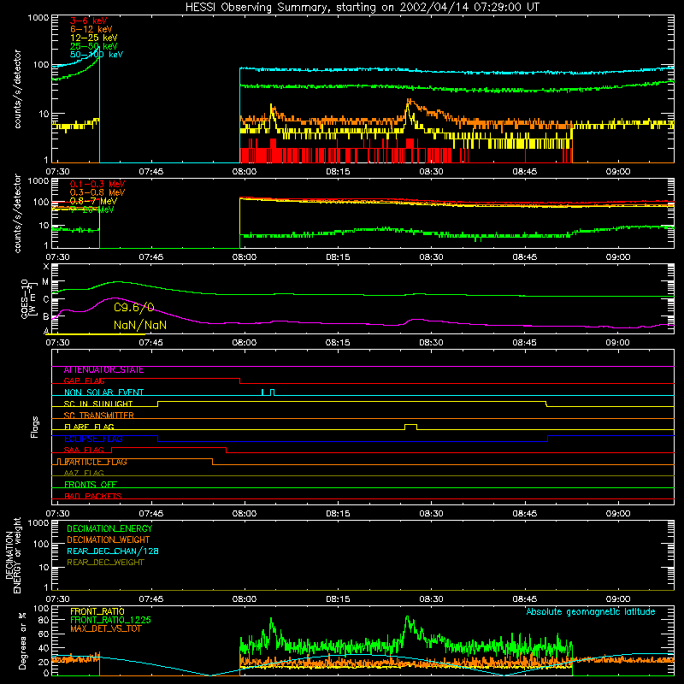Click the "M" class tick on GOES axis
The height and width of the screenshot is (684, 684).
click(46, 282)
